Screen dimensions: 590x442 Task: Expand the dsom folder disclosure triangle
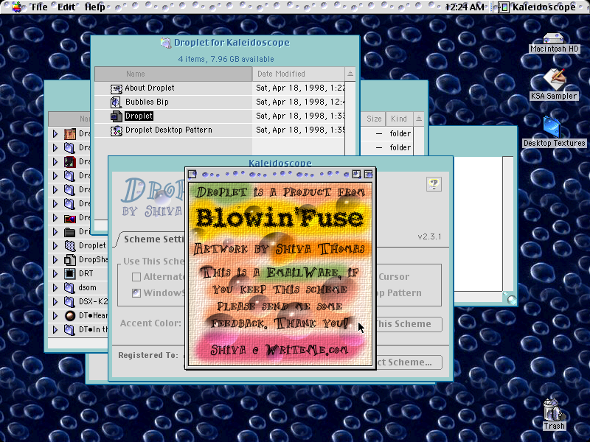pos(55,288)
